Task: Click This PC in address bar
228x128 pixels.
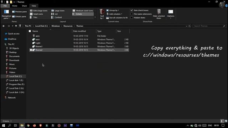Action: point(28,26)
